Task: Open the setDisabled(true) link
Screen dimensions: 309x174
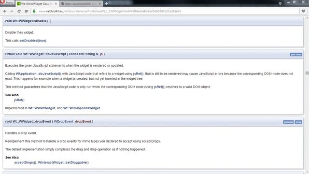Action: point(33,41)
